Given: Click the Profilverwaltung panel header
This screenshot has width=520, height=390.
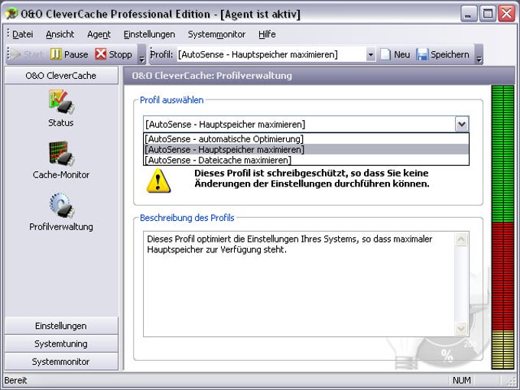Looking at the screenshot, I should [319, 76].
